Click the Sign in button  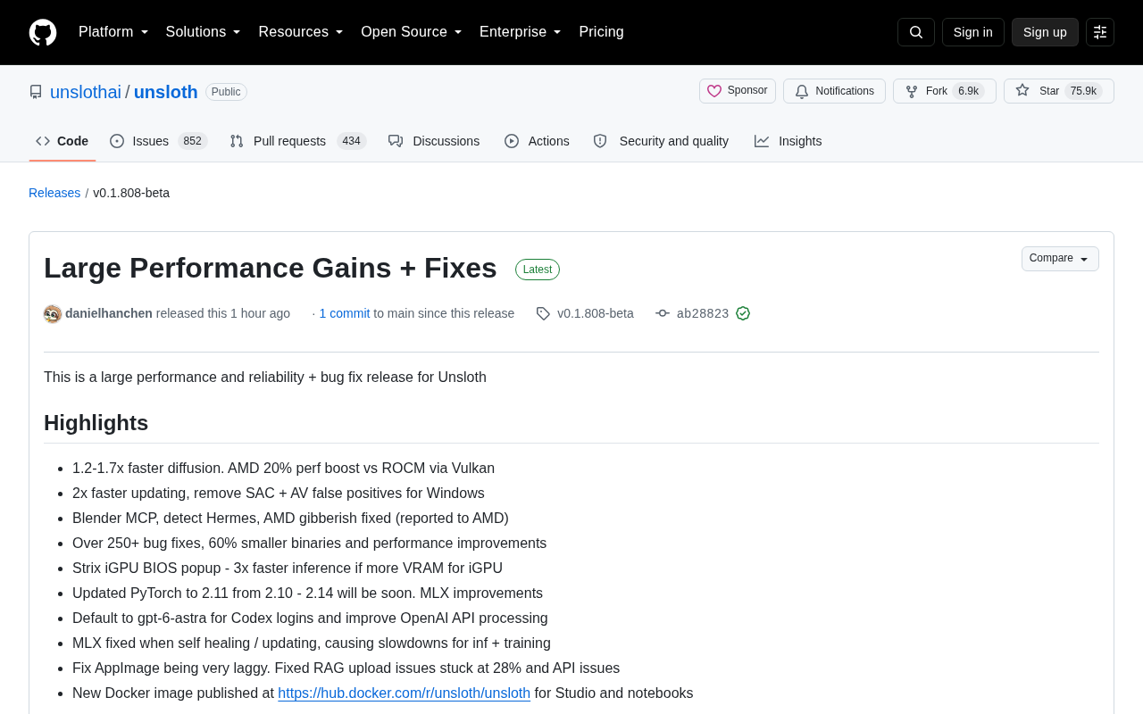point(973,32)
